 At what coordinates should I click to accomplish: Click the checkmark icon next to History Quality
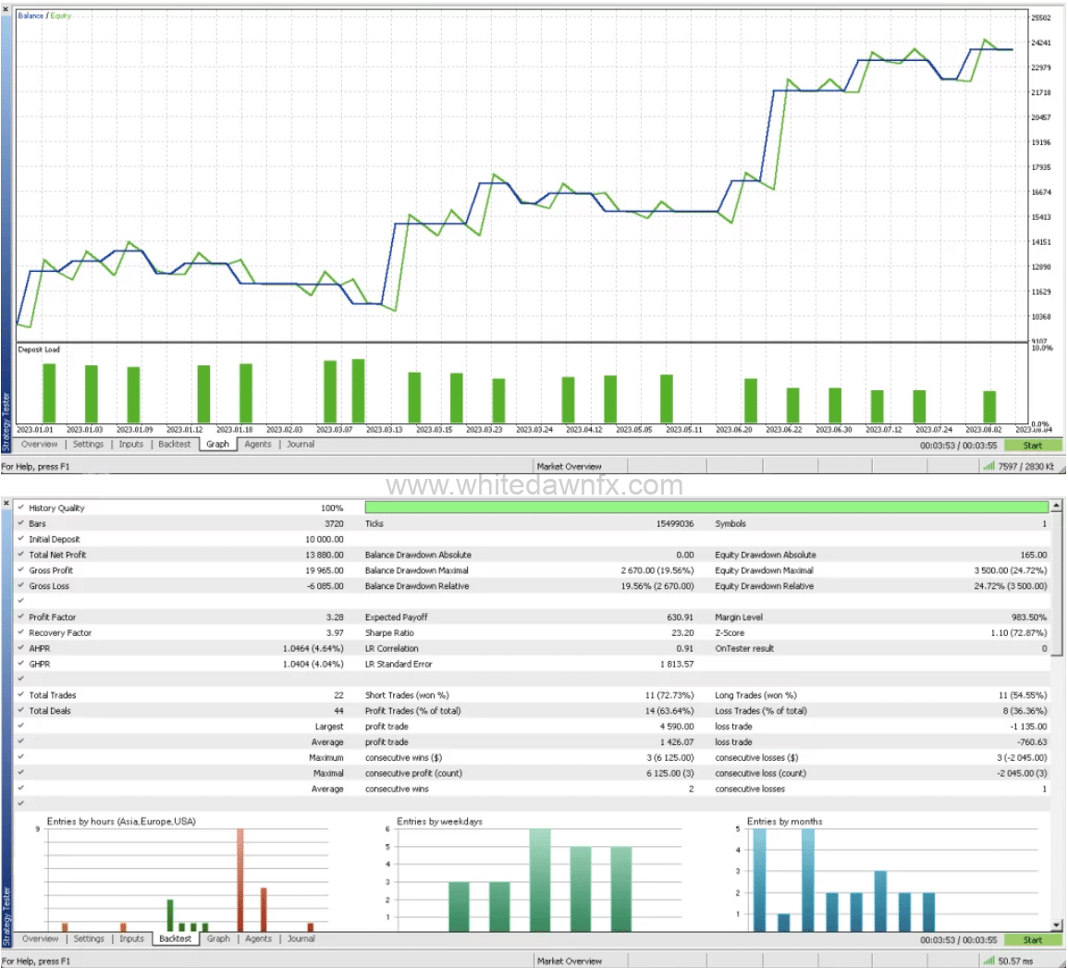(x=20, y=508)
